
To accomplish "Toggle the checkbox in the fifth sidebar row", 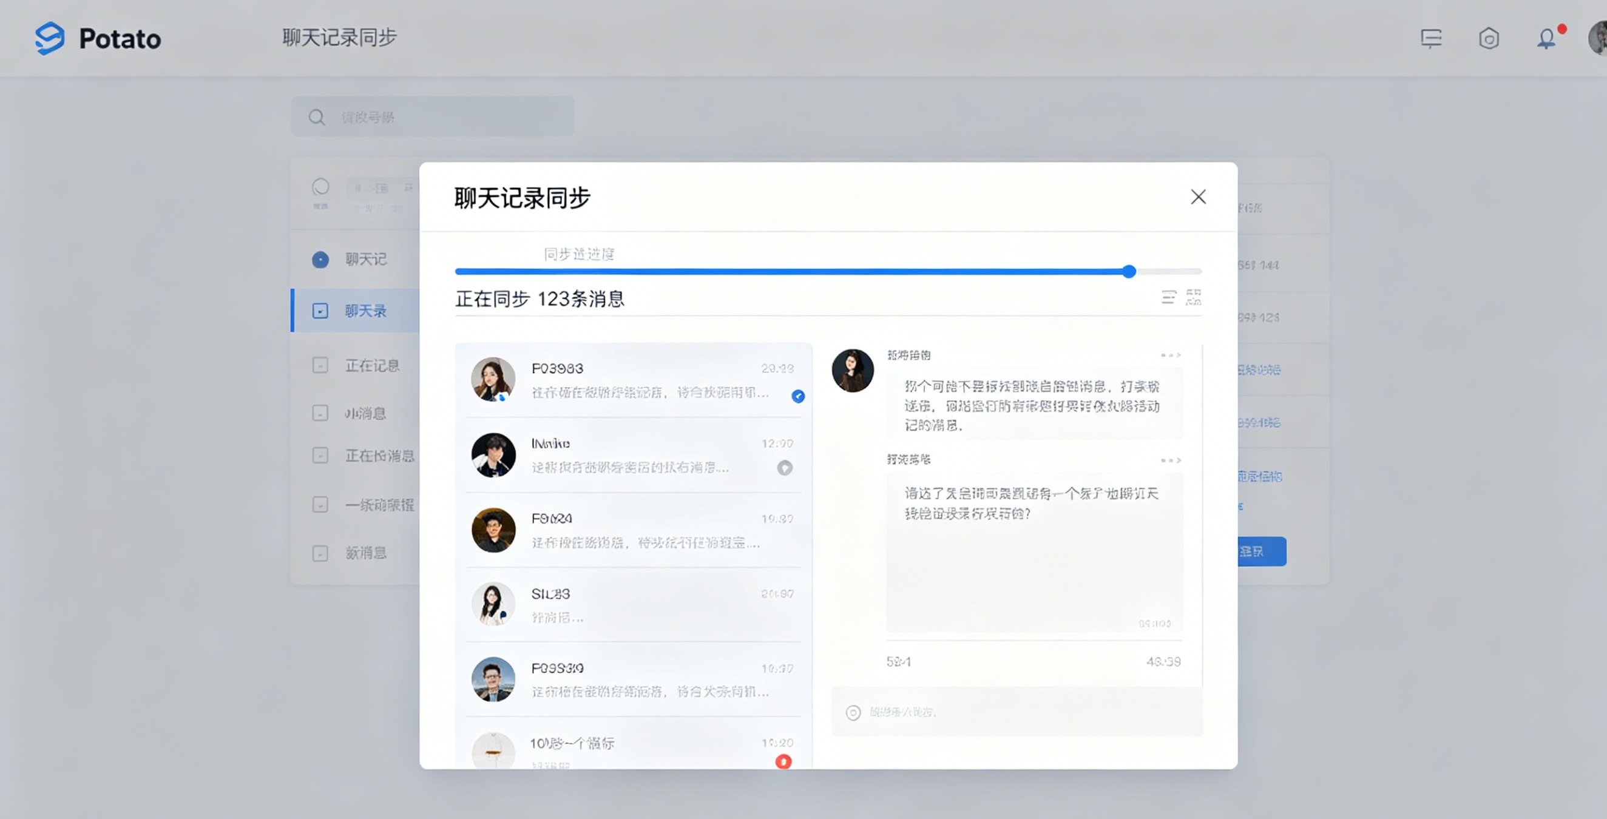I will coord(320,456).
